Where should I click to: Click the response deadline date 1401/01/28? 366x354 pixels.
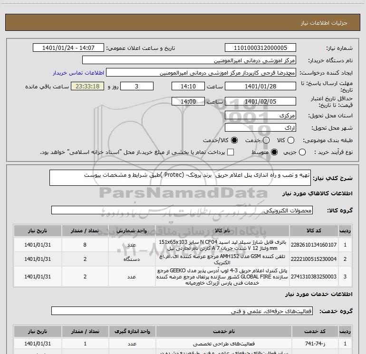coord(260,86)
